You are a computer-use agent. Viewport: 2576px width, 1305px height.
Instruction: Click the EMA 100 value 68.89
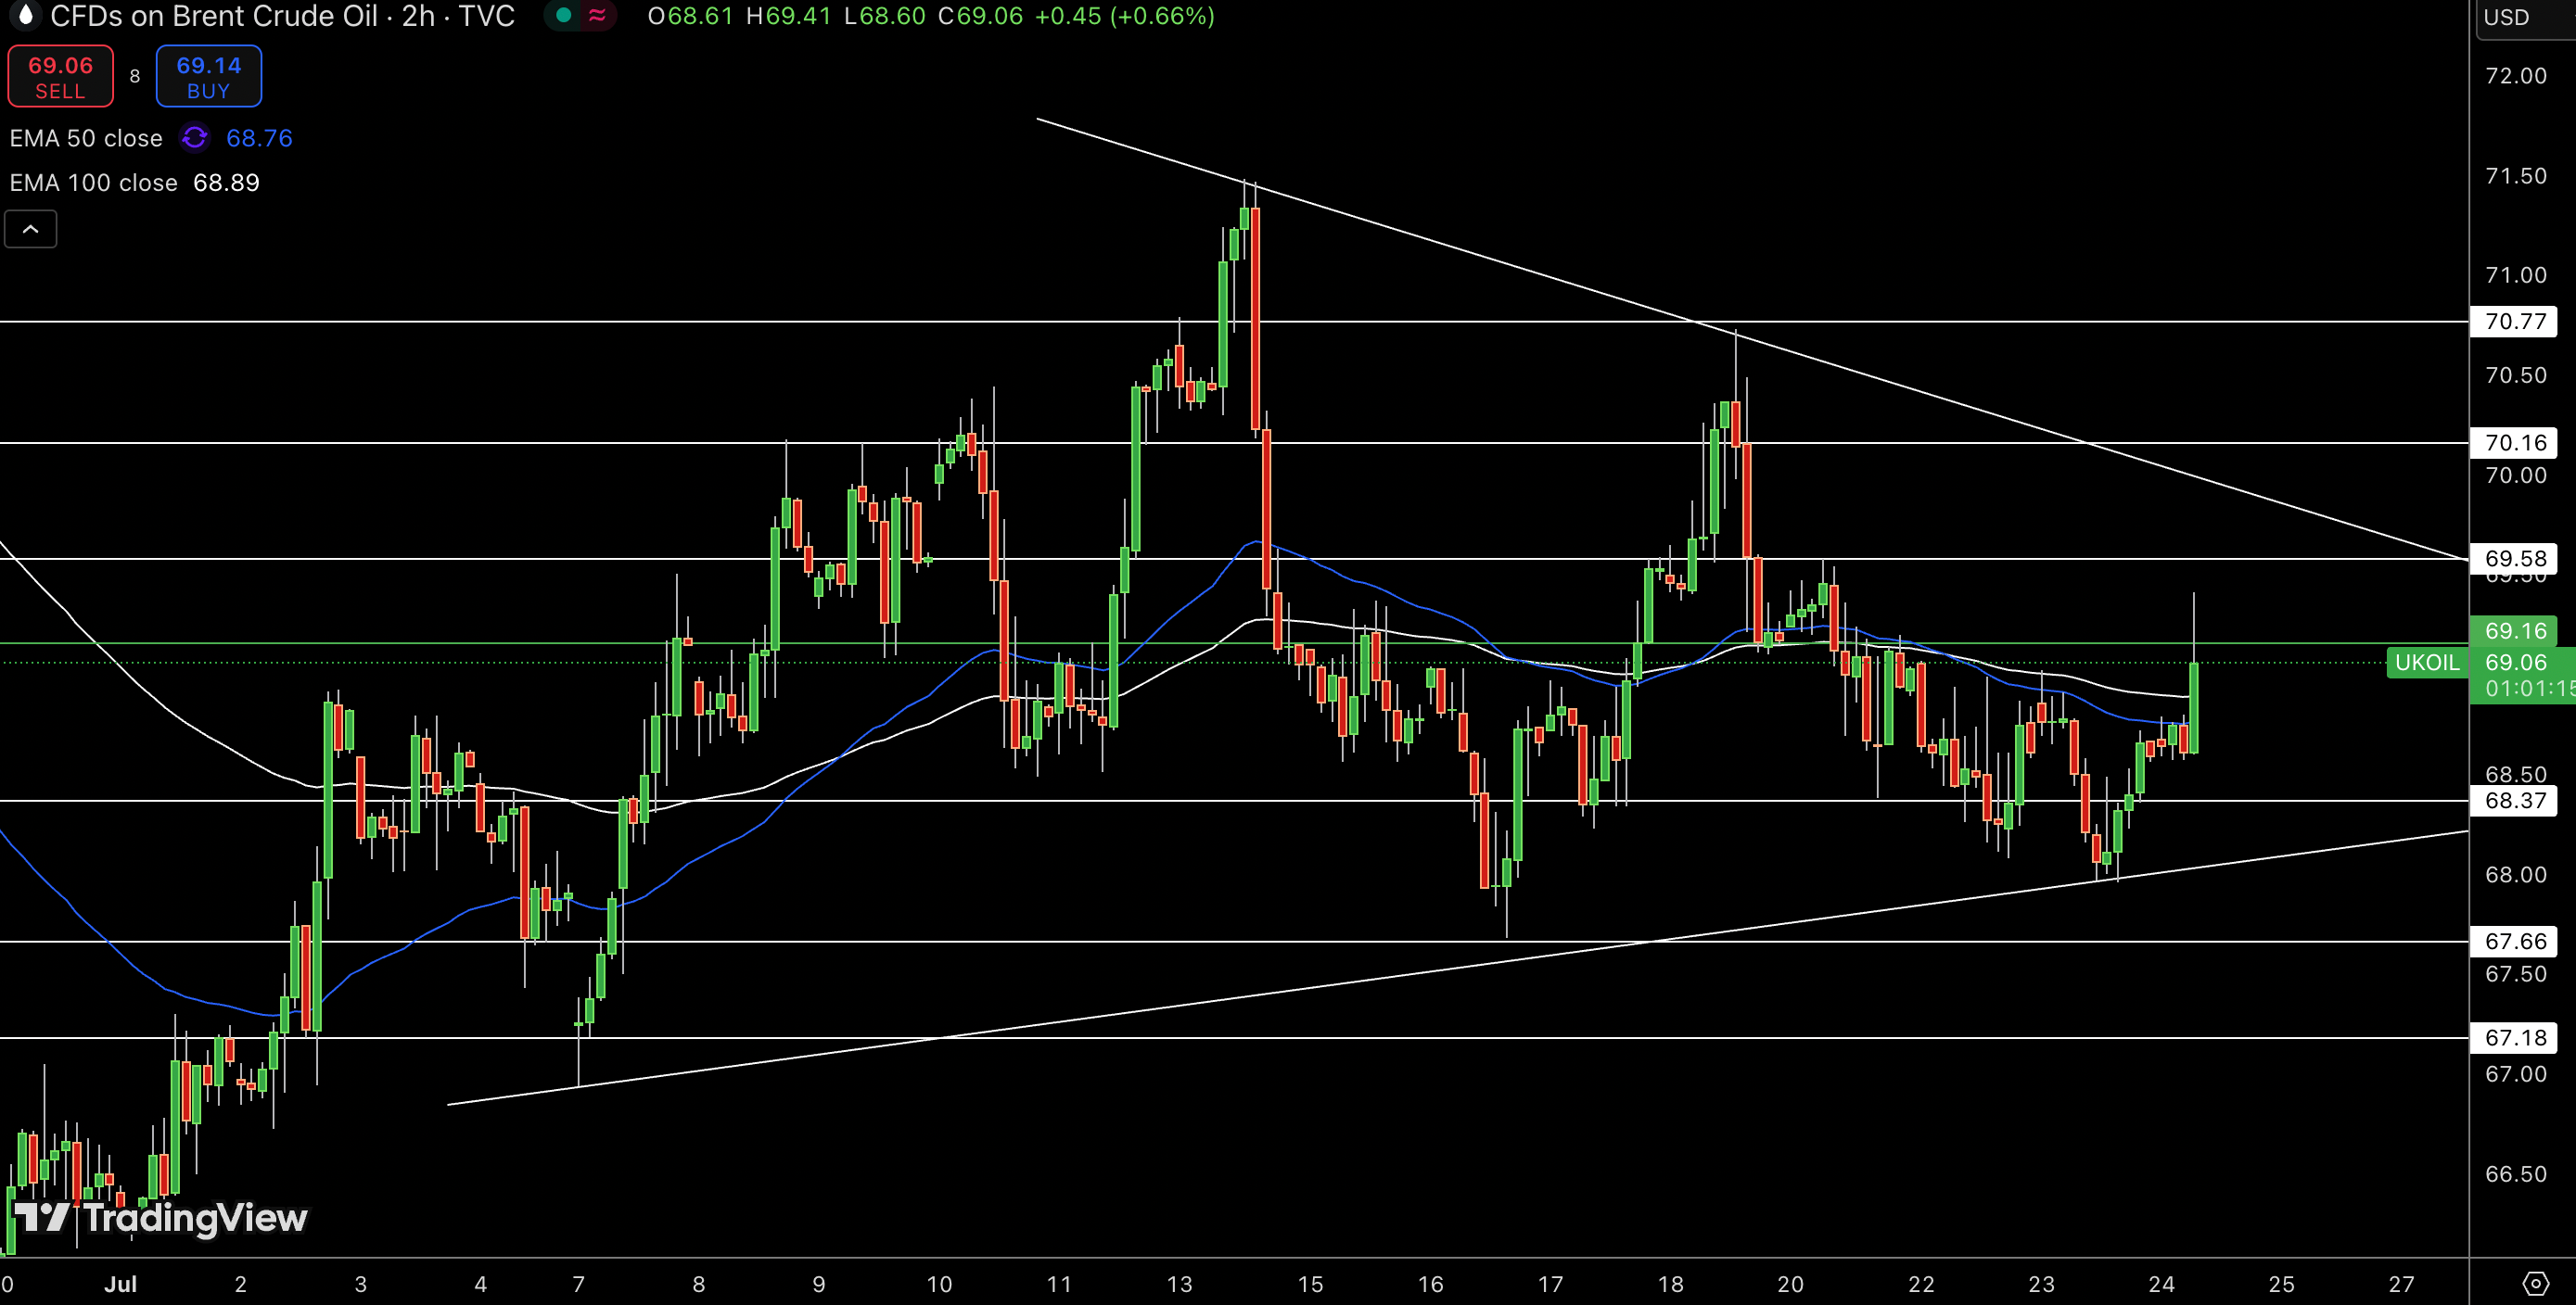[226, 183]
